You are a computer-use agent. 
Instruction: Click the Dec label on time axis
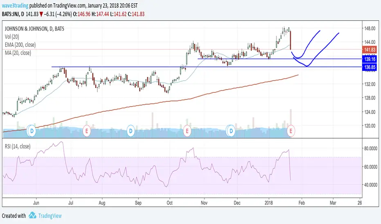(237, 203)
